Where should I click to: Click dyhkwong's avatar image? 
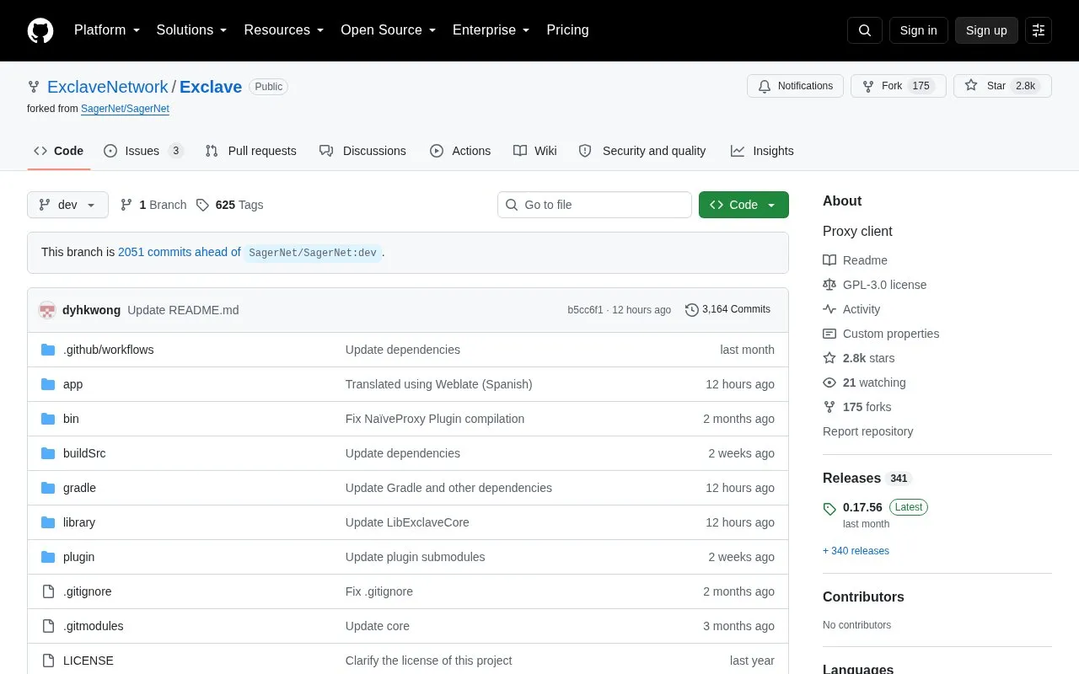tap(47, 310)
